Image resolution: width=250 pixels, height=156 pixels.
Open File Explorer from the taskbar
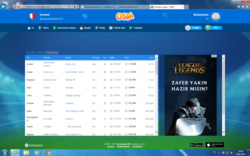point(26,153)
